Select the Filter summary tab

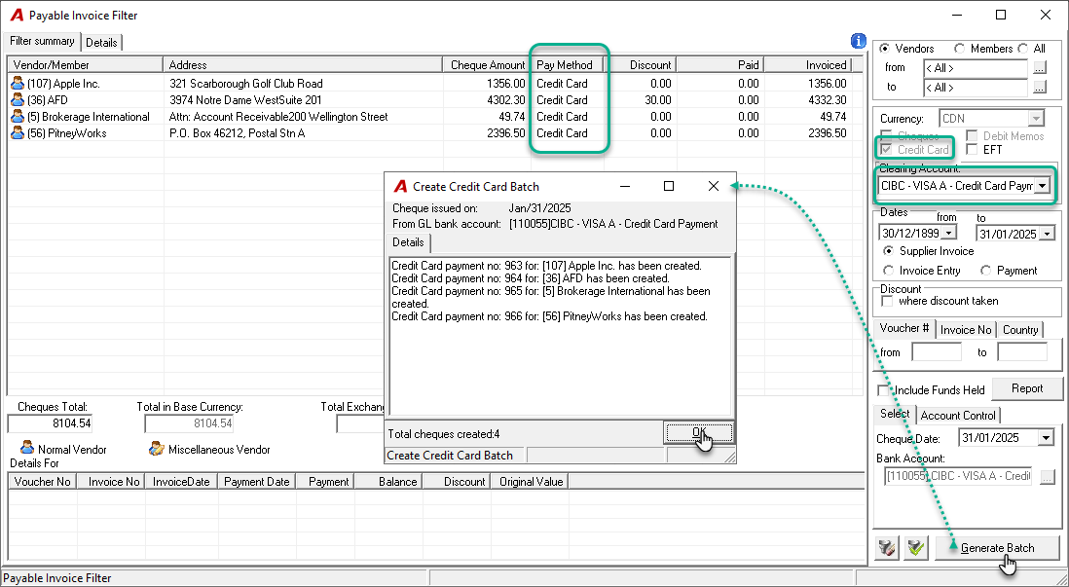[42, 41]
